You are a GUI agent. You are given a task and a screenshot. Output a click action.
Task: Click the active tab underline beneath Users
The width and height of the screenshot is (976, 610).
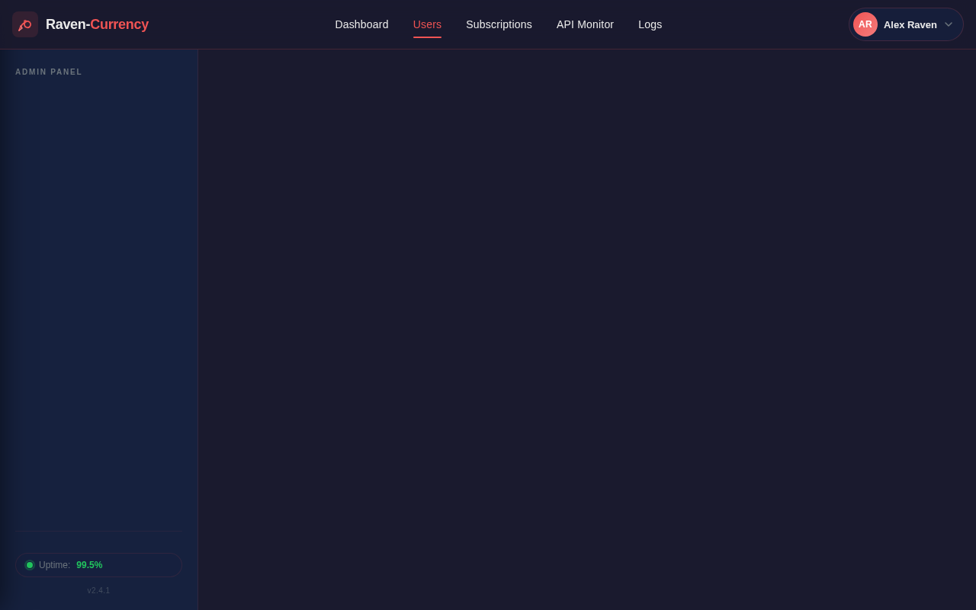(427, 35)
